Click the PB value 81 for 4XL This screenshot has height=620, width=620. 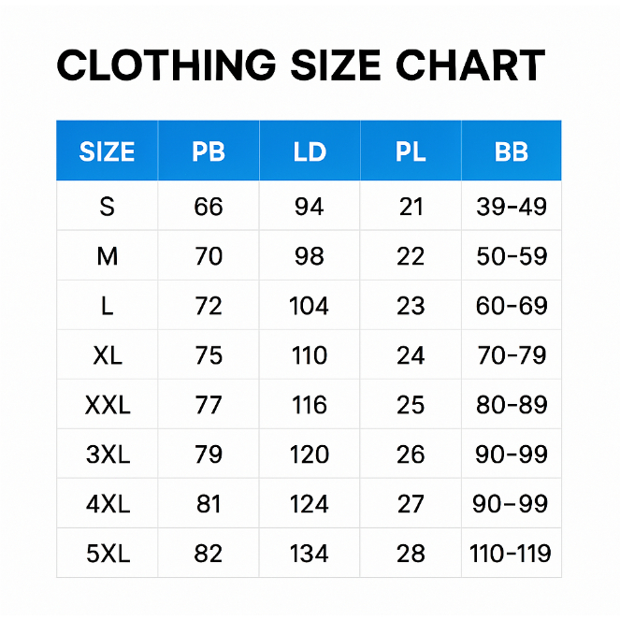coord(209,504)
